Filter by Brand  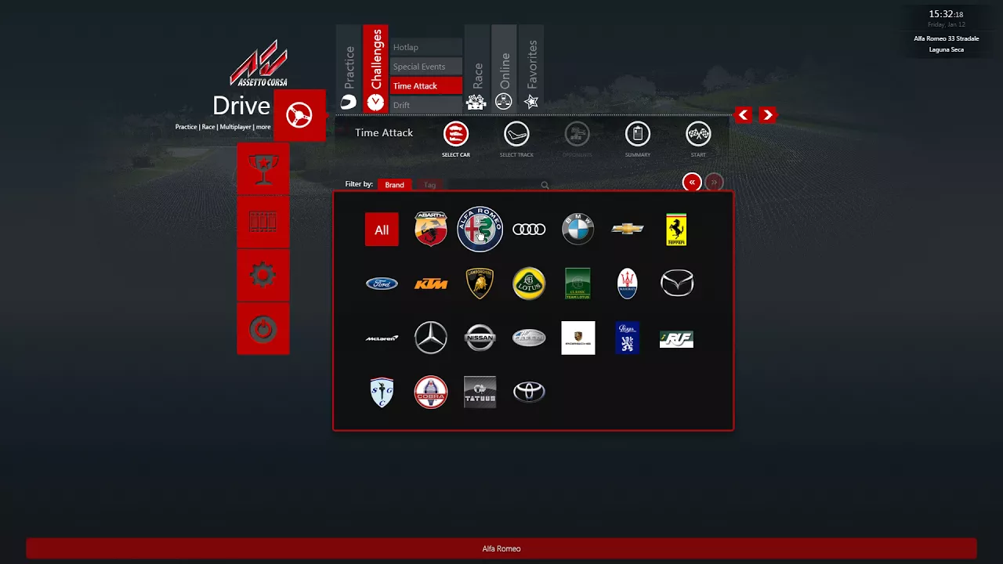pos(394,185)
